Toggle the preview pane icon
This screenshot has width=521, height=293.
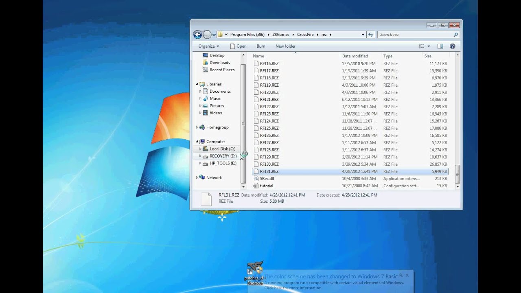[x=440, y=46]
